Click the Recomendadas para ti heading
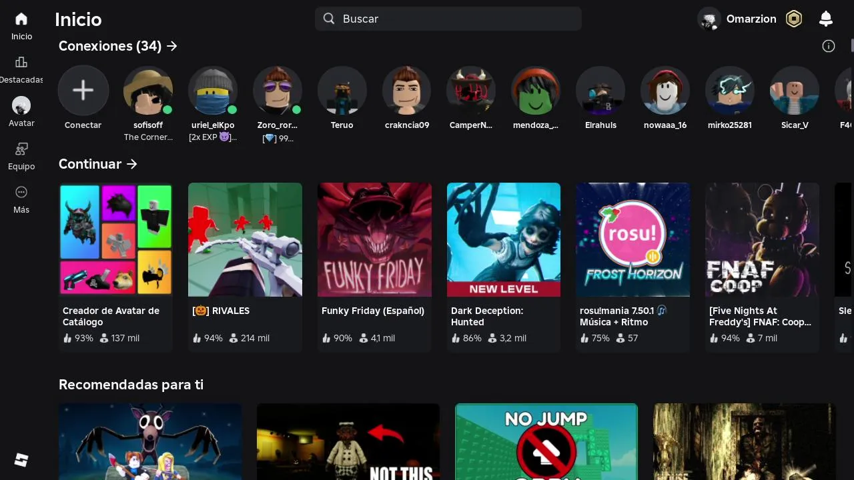The image size is (854, 480). [x=131, y=385]
